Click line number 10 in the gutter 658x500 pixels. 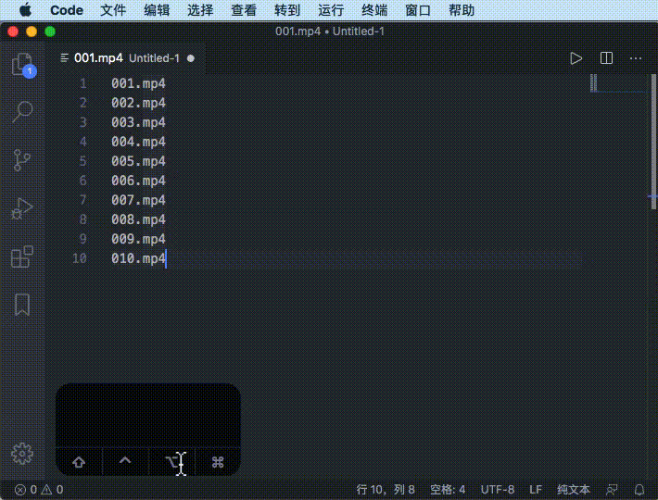point(80,258)
